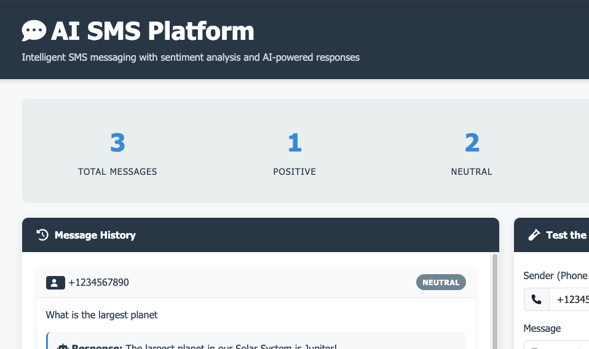This screenshot has width=589, height=349.
Task: Click the message text "What is the largest planet"
Action: pyautogui.click(x=101, y=315)
